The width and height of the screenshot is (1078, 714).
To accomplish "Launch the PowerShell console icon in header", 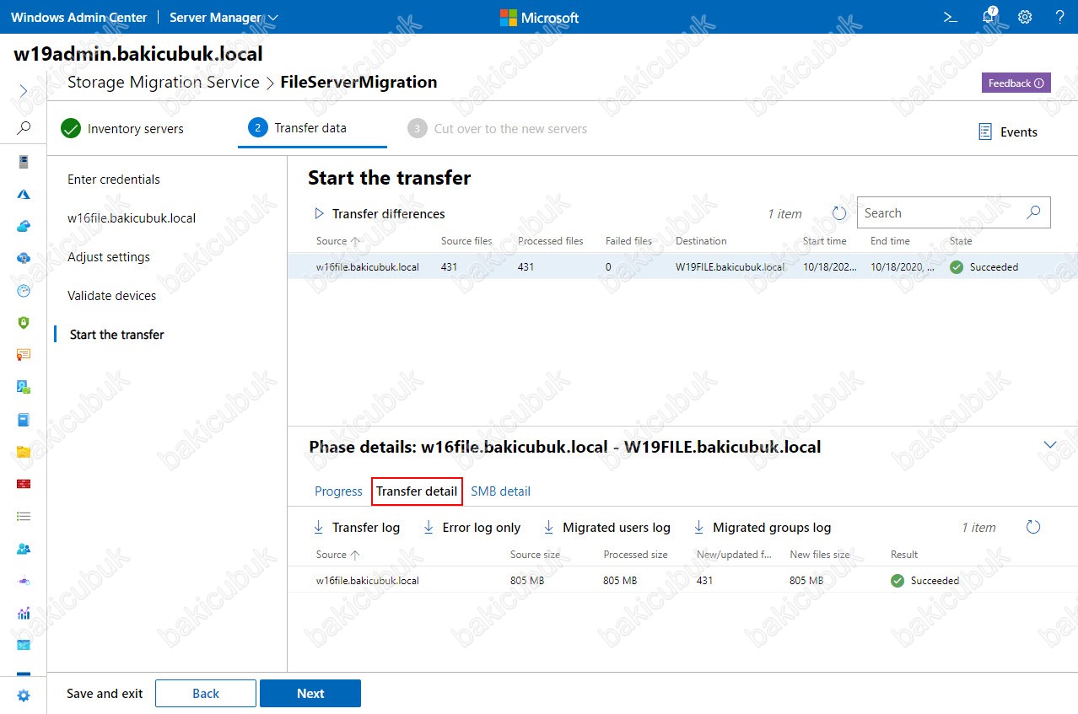I will click(x=951, y=17).
